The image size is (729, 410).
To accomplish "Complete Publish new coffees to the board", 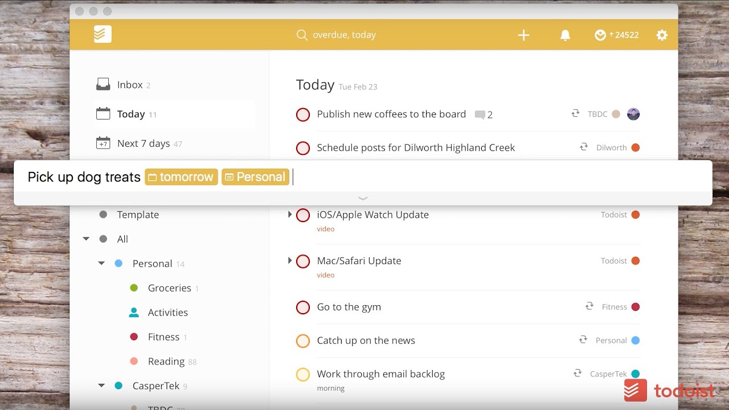I will tap(303, 114).
